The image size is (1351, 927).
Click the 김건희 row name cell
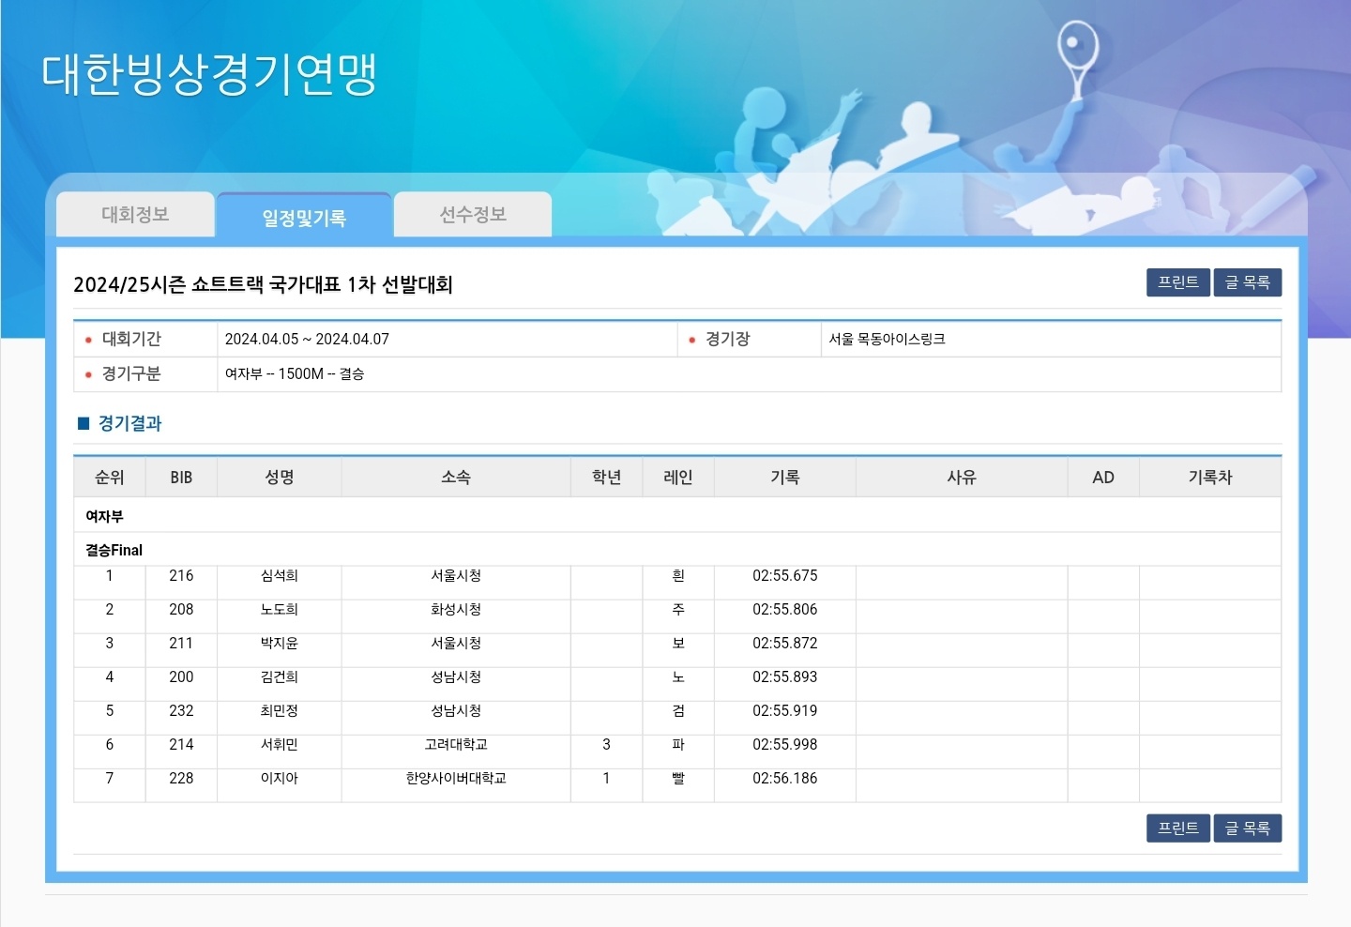coord(280,677)
